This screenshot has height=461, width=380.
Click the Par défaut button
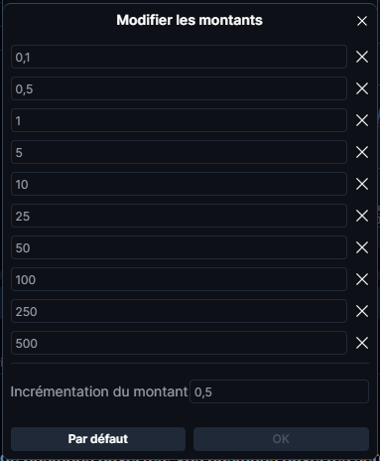[98, 439]
